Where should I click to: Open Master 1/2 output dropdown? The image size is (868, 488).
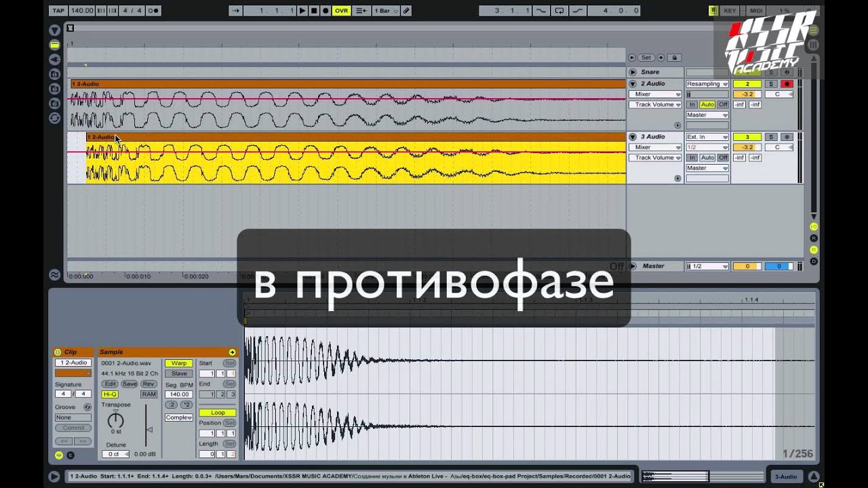[707, 266]
